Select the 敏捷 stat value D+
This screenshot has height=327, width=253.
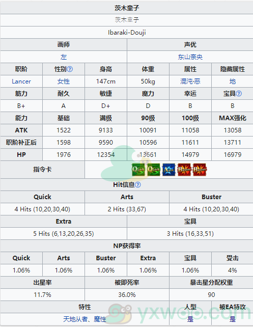click(x=106, y=106)
